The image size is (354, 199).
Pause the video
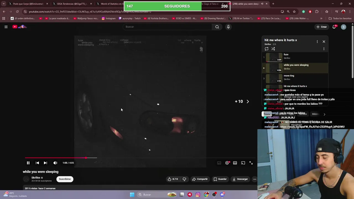[28, 163]
